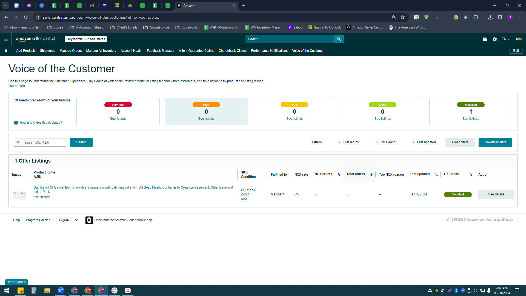Click See details for the Sterilite listing

coord(496,194)
